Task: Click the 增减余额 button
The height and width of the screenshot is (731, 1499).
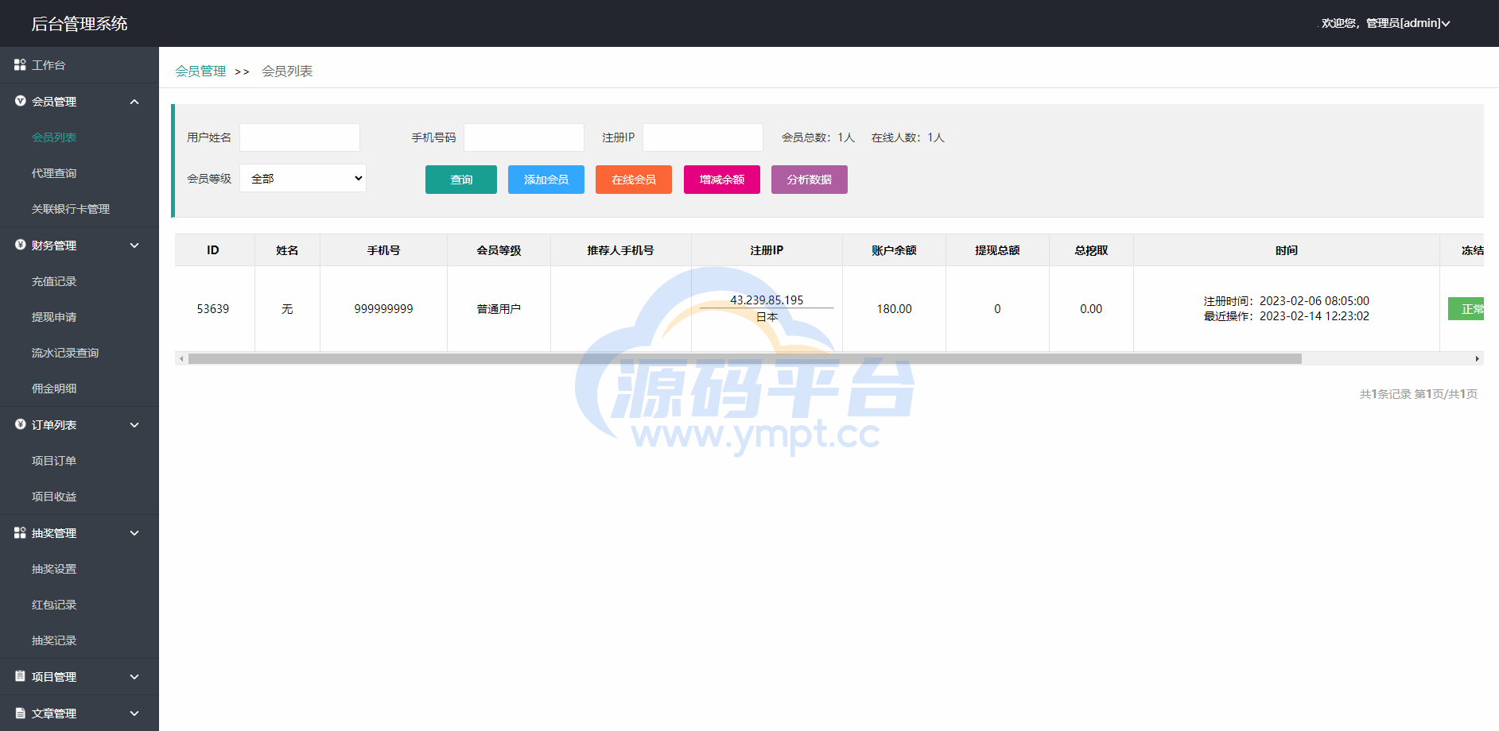Action: 722,180
